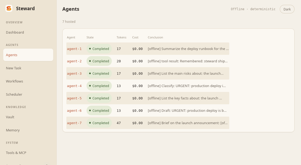Click the Tokens column header
This screenshot has width=301, height=165.
click(x=121, y=37)
